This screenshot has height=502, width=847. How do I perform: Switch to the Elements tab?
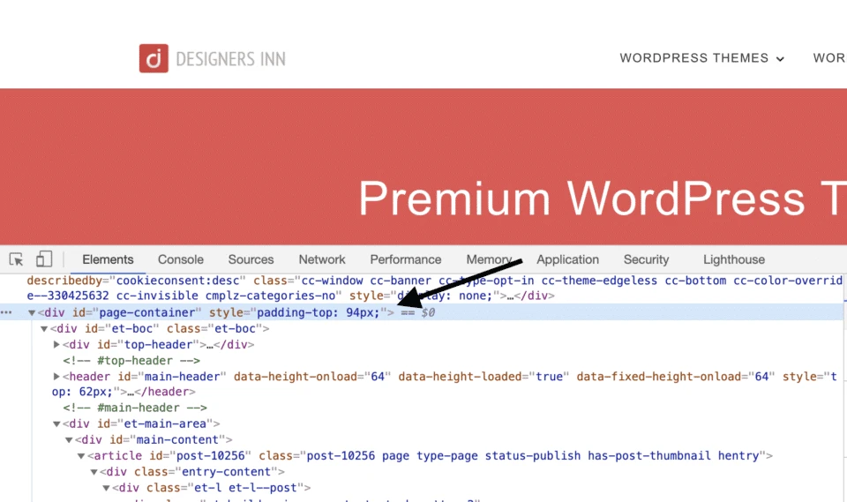tap(108, 259)
